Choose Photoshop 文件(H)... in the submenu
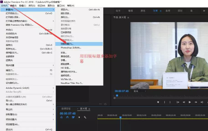 pyautogui.click(x=79, y=48)
